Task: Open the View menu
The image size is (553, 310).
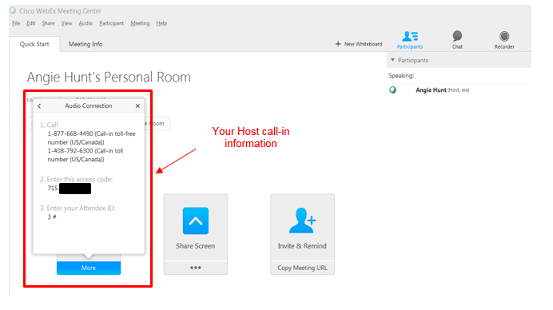Action: (x=66, y=23)
